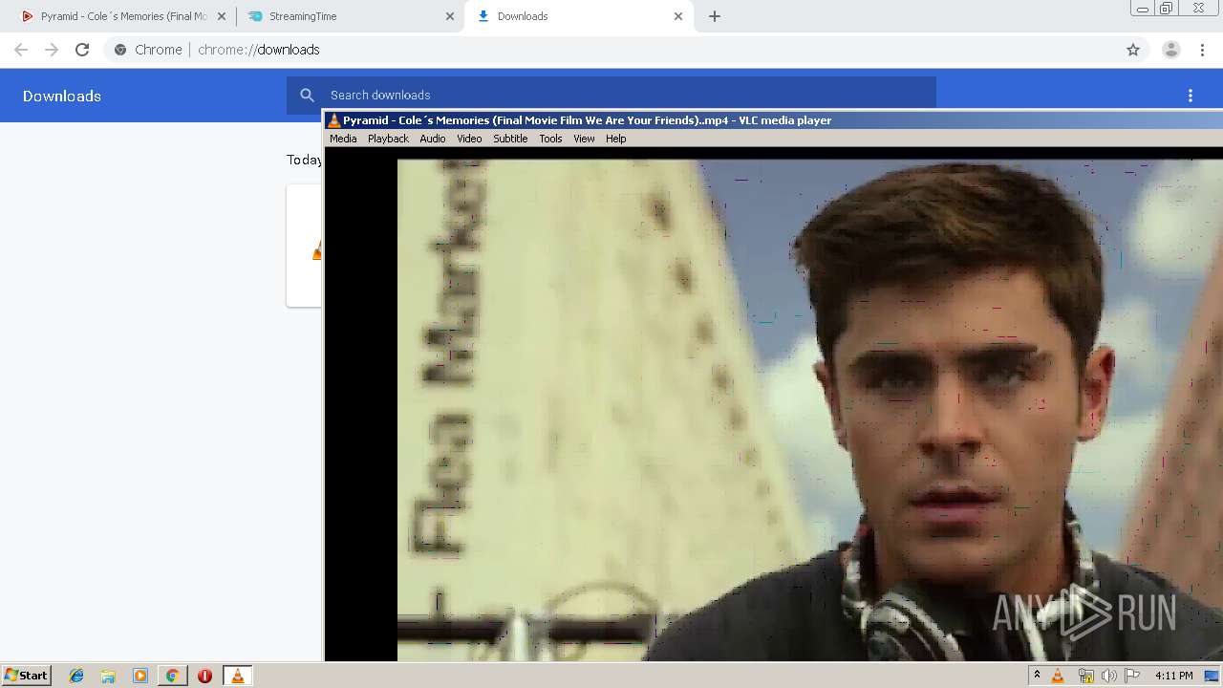
Task: Close the Pyramid - Cole's Memories tab
Action: (x=222, y=16)
